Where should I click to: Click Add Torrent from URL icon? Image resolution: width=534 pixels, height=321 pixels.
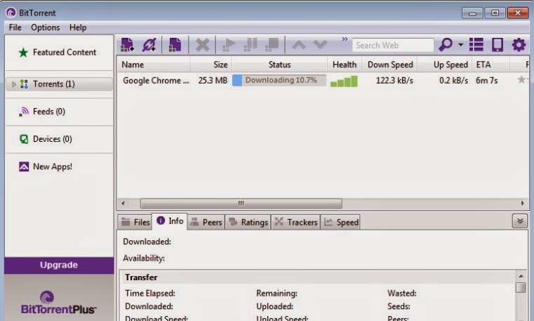(x=149, y=45)
